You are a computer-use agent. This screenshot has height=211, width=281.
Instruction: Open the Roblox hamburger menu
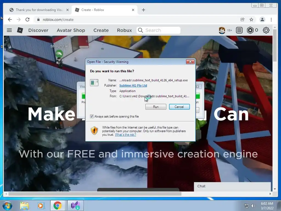(9, 30)
